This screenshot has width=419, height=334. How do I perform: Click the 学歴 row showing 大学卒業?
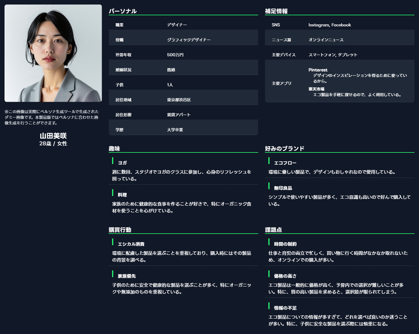tap(183, 130)
